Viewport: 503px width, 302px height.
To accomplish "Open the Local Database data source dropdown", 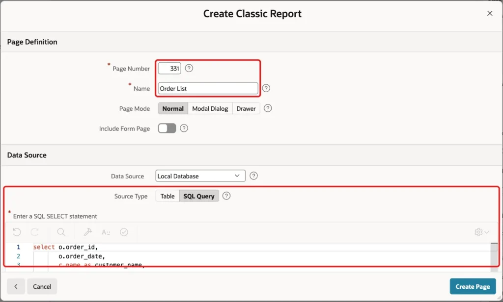I will click(x=200, y=176).
